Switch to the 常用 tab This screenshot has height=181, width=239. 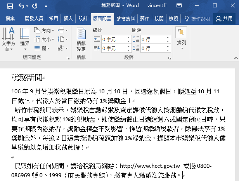(54, 19)
